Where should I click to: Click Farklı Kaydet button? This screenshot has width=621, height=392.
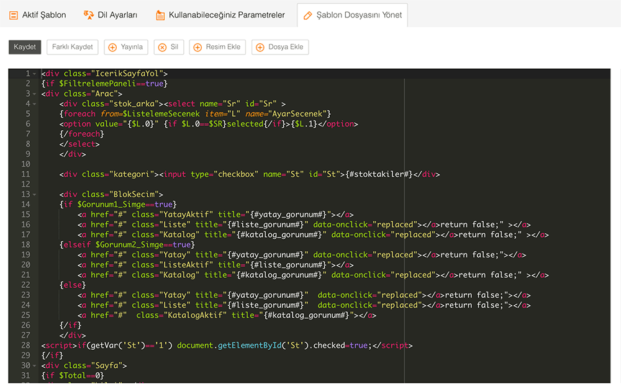[x=72, y=47]
